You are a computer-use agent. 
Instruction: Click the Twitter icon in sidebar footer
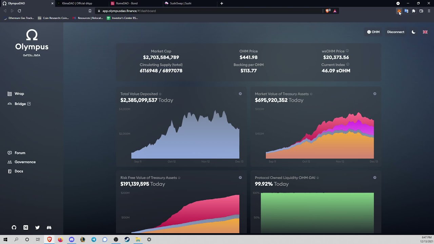(37, 228)
